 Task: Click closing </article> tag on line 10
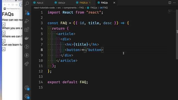(x=67, y=61)
